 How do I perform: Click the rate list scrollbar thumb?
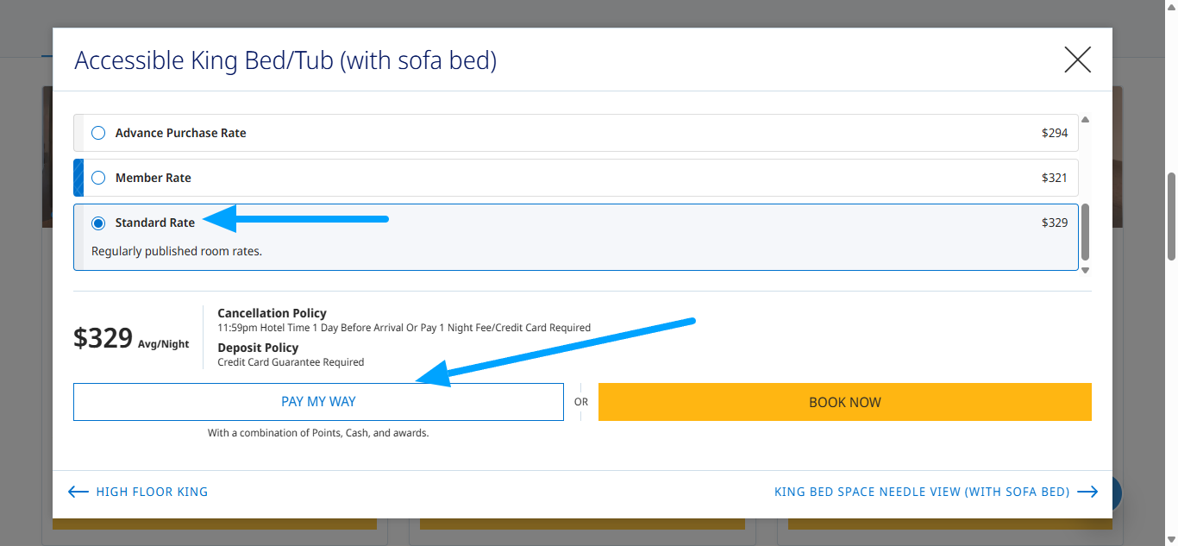[1086, 232]
